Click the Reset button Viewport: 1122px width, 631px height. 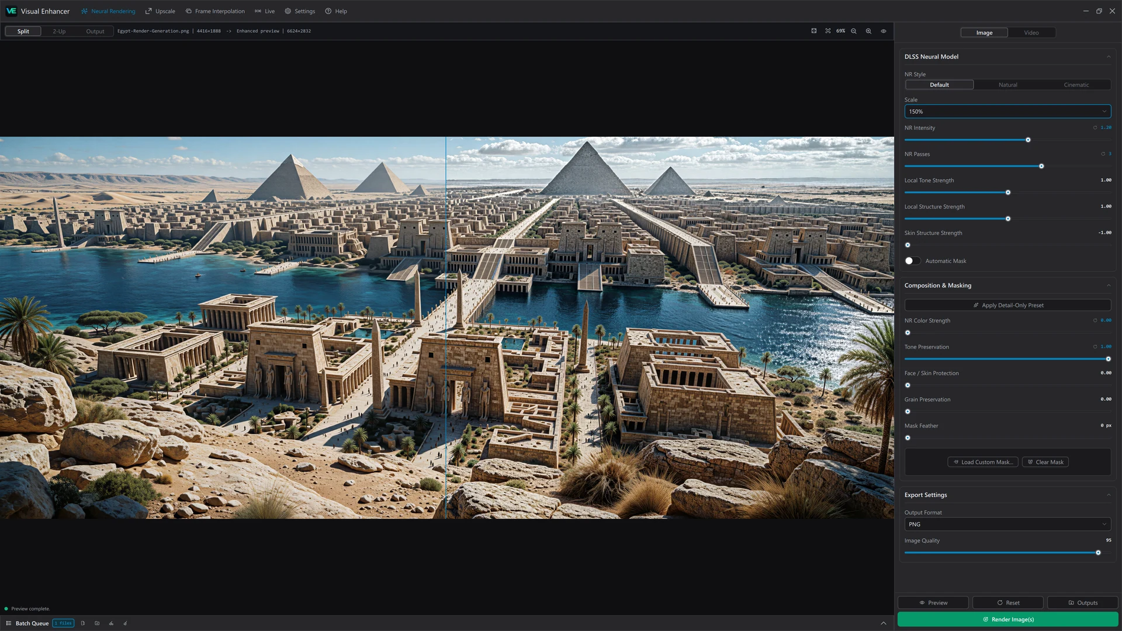[x=1007, y=603]
